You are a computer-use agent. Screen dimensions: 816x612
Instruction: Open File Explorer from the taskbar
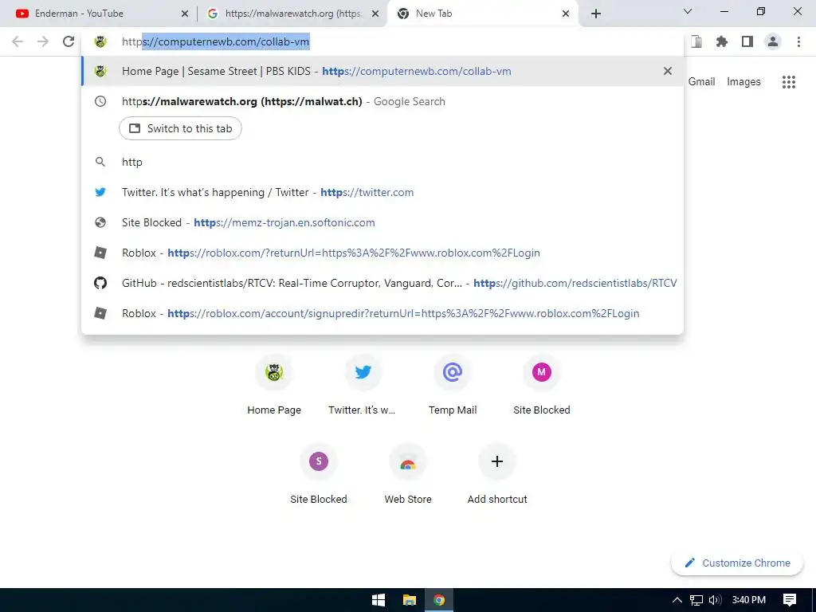coord(410,600)
